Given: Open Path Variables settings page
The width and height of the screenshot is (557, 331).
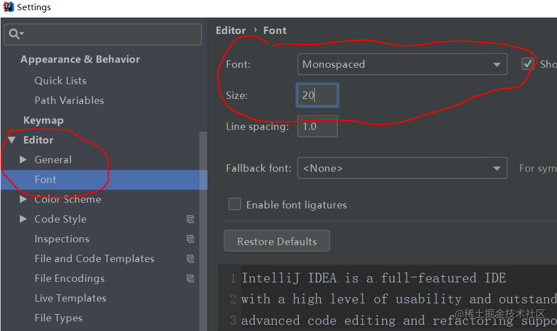Looking at the screenshot, I should (x=69, y=101).
